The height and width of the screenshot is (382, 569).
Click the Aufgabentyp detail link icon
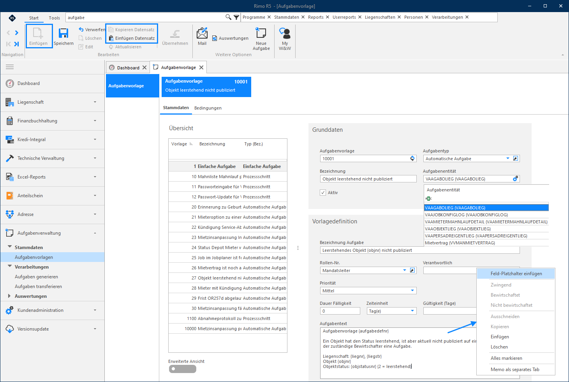pos(516,158)
